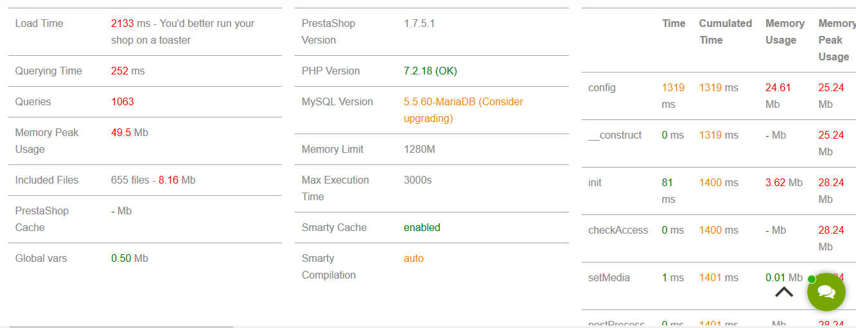Select the config row label
Viewport: 856px width, 328px height.
click(x=602, y=88)
